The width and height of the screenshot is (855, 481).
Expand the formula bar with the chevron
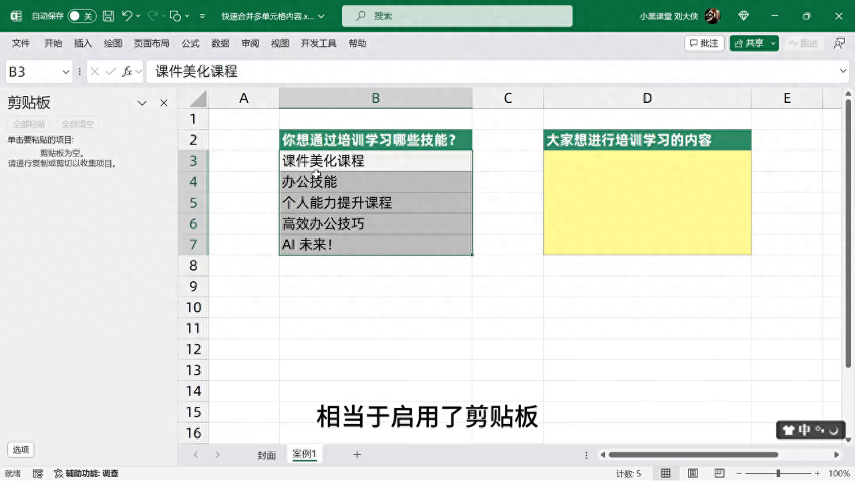click(843, 71)
